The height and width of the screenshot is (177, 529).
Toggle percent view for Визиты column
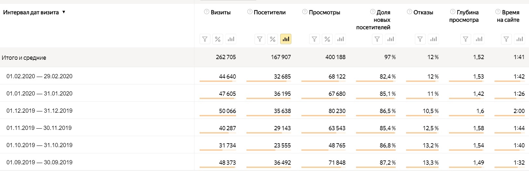(218, 39)
